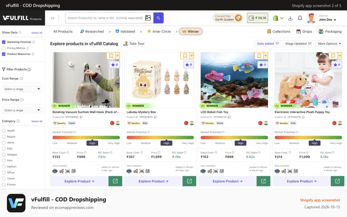
Task: Open notifications bell icon
Action: 300,18
